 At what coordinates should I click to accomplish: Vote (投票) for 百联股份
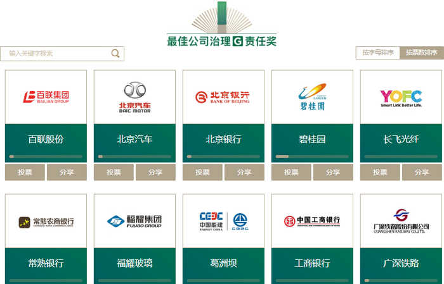tap(25, 172)
